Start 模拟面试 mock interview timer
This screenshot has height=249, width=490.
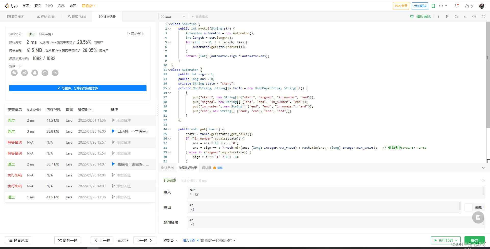click(x=420, y=17)
